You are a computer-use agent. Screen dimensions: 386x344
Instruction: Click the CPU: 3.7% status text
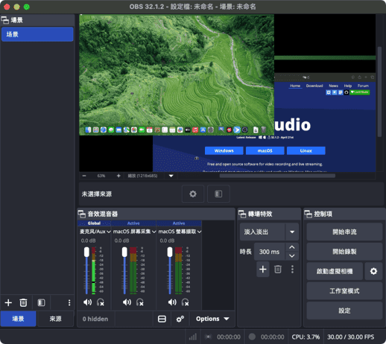pyautogui.click(x=306, y=337)
